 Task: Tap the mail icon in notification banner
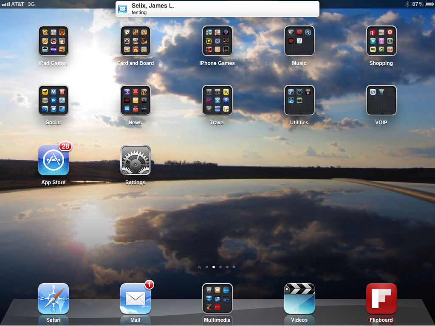122,9
